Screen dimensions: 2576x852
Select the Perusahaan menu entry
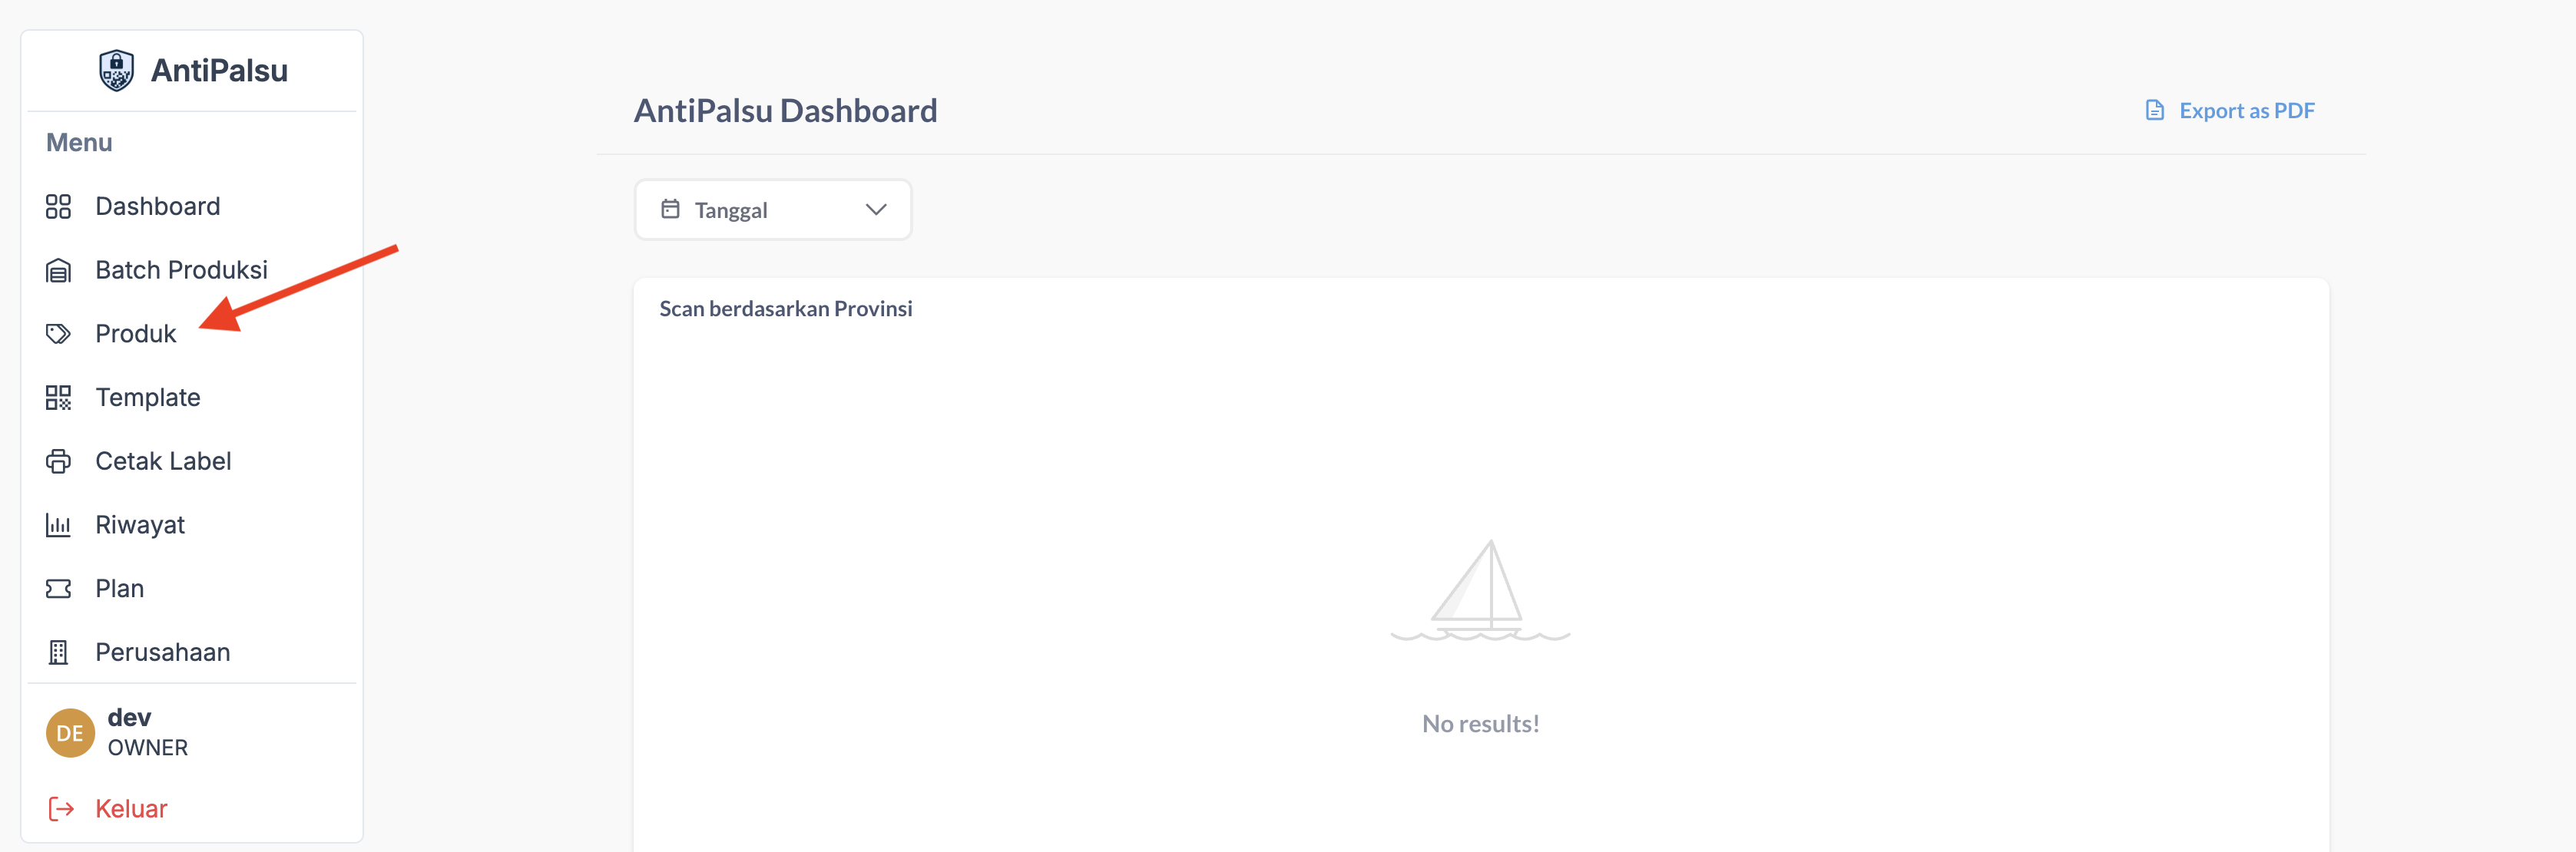[162, 652]
